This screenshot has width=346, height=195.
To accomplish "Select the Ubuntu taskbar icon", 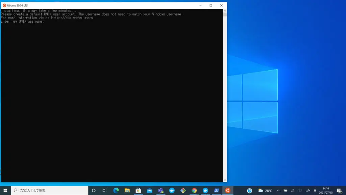I will [228, 190].
